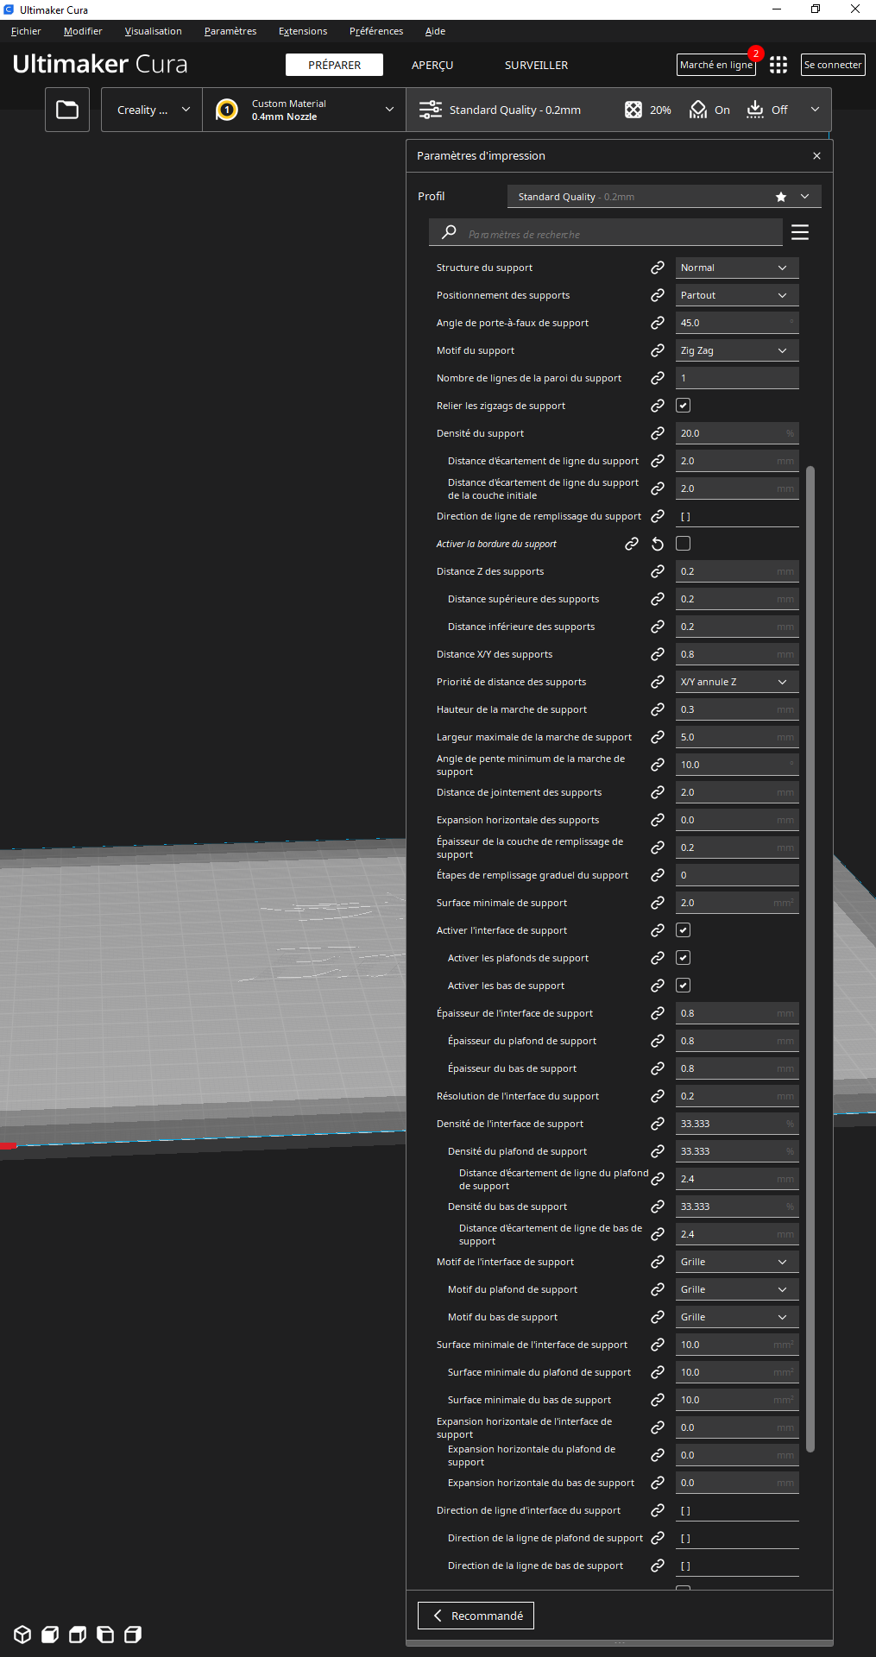Click the search magnifier icon
Screen dimensions: 876x1657
pyautogui.click(x=449, y=232)
